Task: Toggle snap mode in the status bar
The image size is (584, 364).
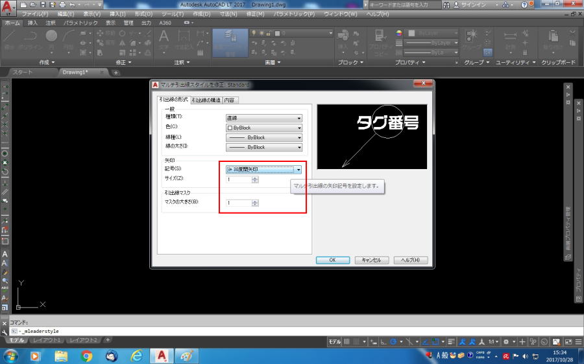Action: pos(357,341)
